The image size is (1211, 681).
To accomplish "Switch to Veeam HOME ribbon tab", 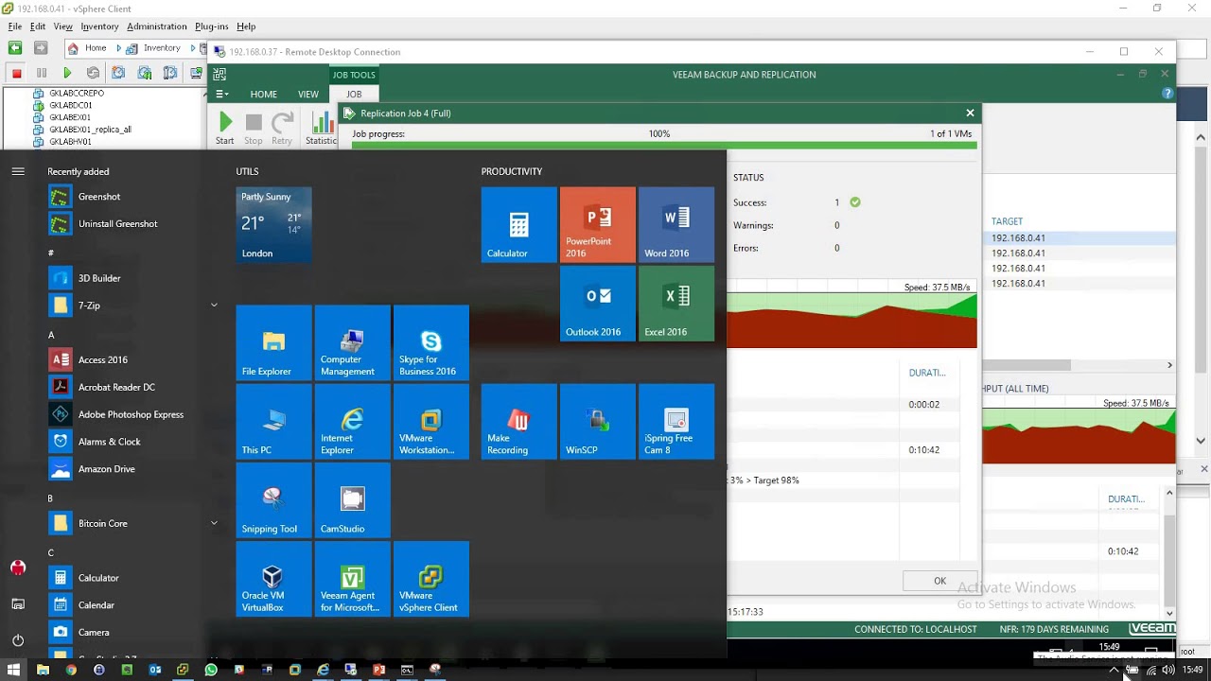I will pos(263,95).
